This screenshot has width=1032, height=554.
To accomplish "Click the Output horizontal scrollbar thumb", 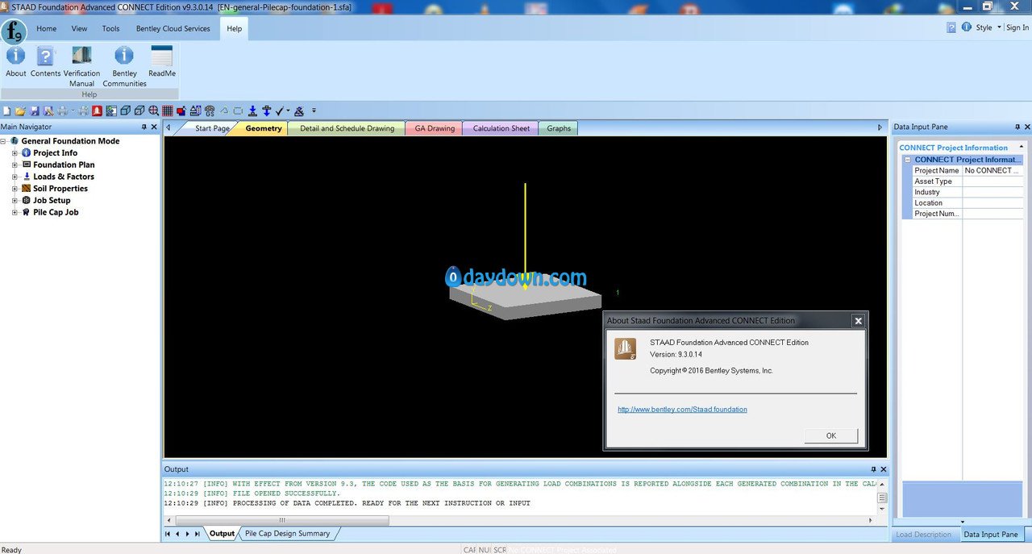I will (282, 521).
